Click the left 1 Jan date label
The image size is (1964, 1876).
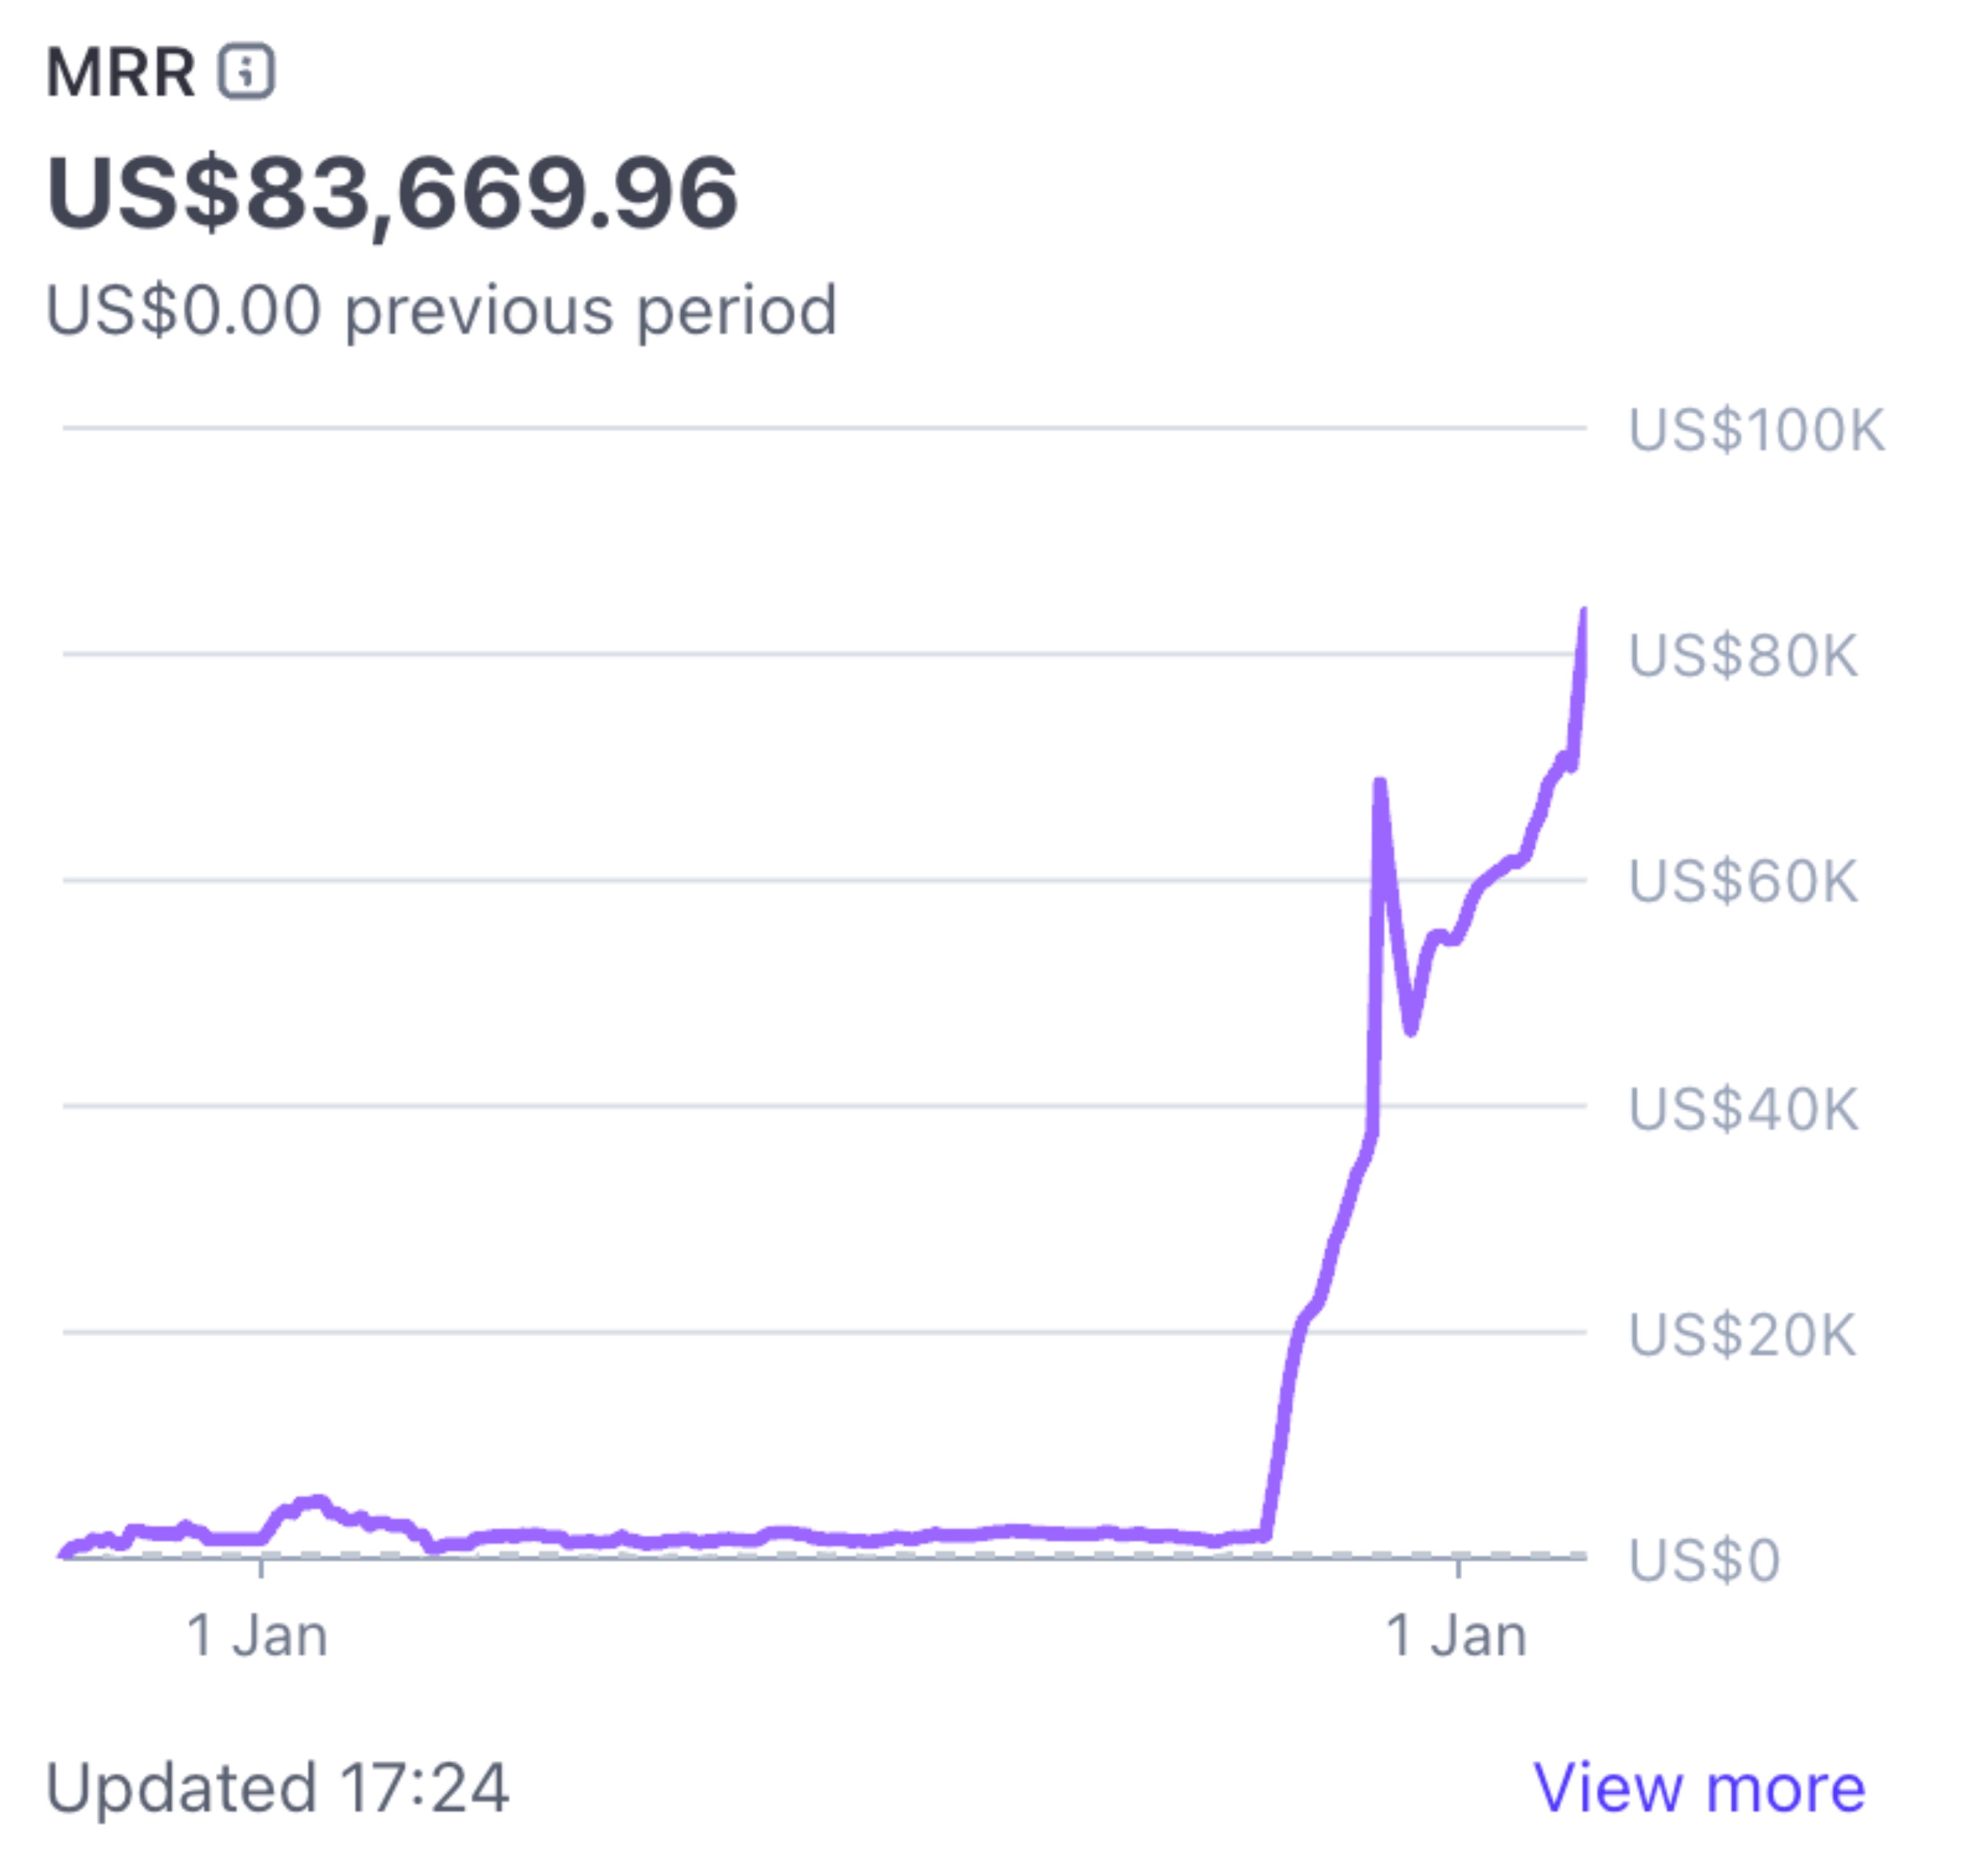coord(257,1636)
